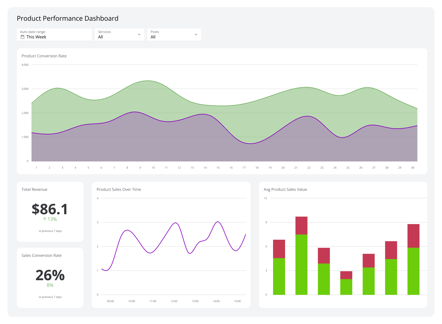
Task: Click the tallest stacked bar in Avg Product Sales
Action: pyautogui.click(x=302, y=255)
